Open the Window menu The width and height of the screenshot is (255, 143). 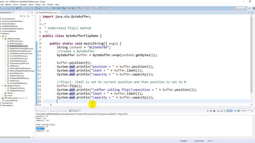50,4
